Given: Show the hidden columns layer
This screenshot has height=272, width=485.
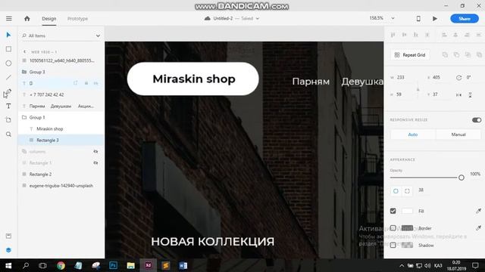Looking at the screenshot, I should 95,151.
